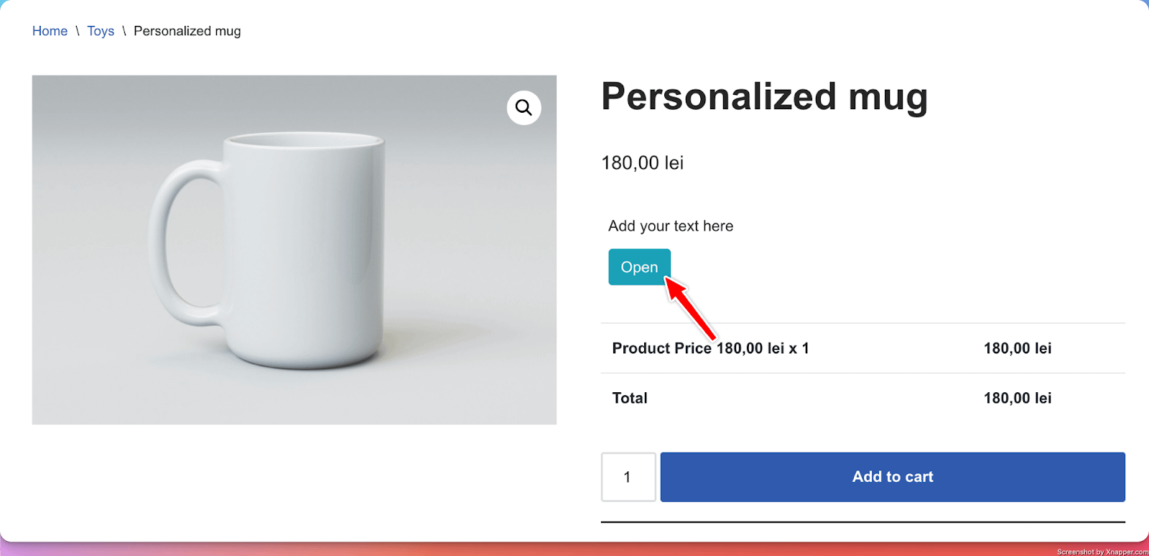Screen dimensions: 1149x556
Task: Select the Personalized mug page heading
Action: [x=764, y=96]
